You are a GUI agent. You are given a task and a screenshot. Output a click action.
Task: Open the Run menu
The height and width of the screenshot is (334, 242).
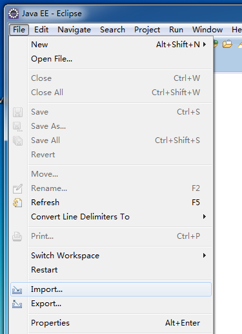(176, 30)
